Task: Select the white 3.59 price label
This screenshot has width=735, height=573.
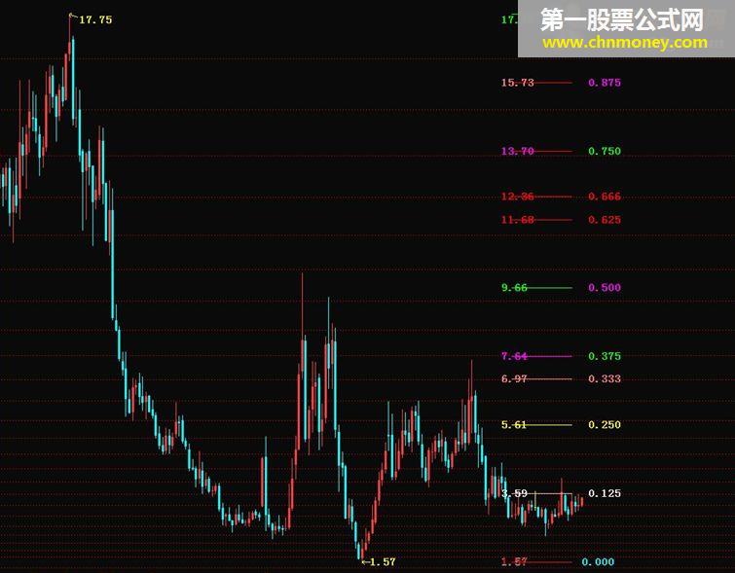Action: (514, 493)
